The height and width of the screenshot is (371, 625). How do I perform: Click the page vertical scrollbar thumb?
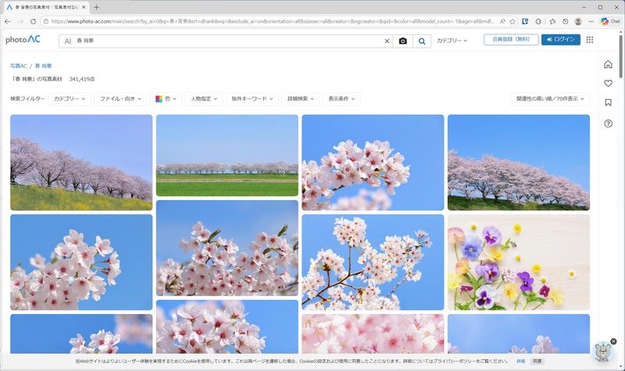tap(620, 56)
